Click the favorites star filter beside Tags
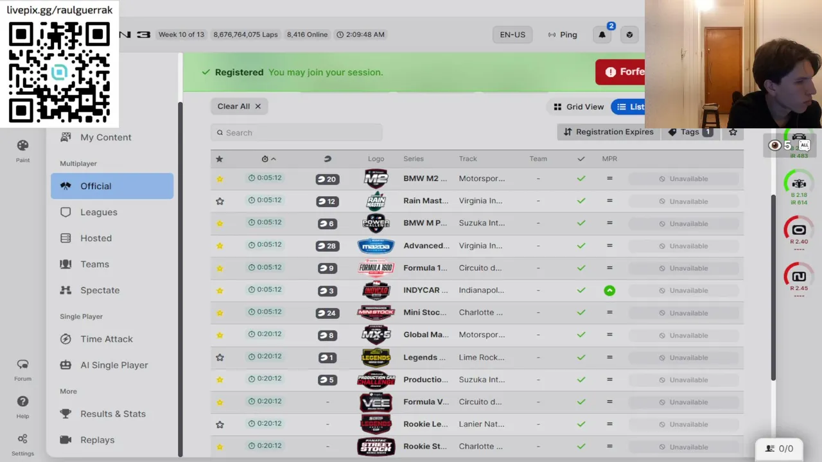 (x=733, y=132)
